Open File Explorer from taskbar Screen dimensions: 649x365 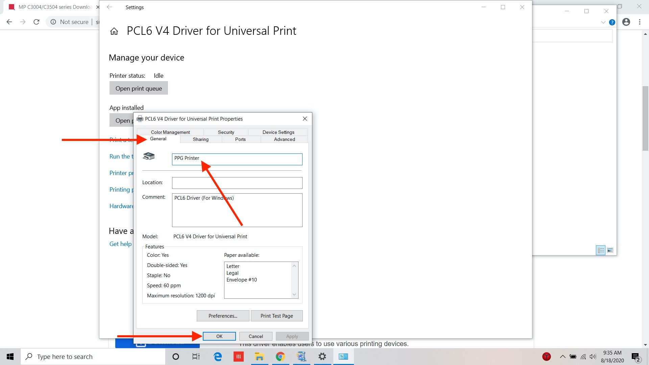point(259,357)
